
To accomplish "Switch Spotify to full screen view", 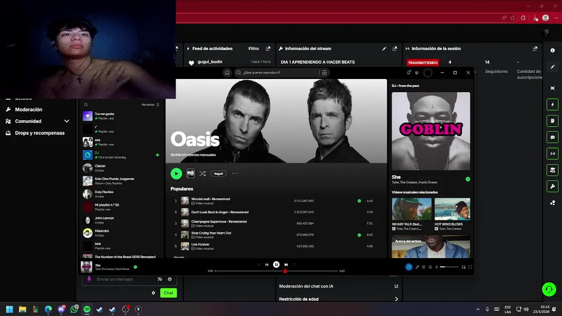I will tap(470, 267).
